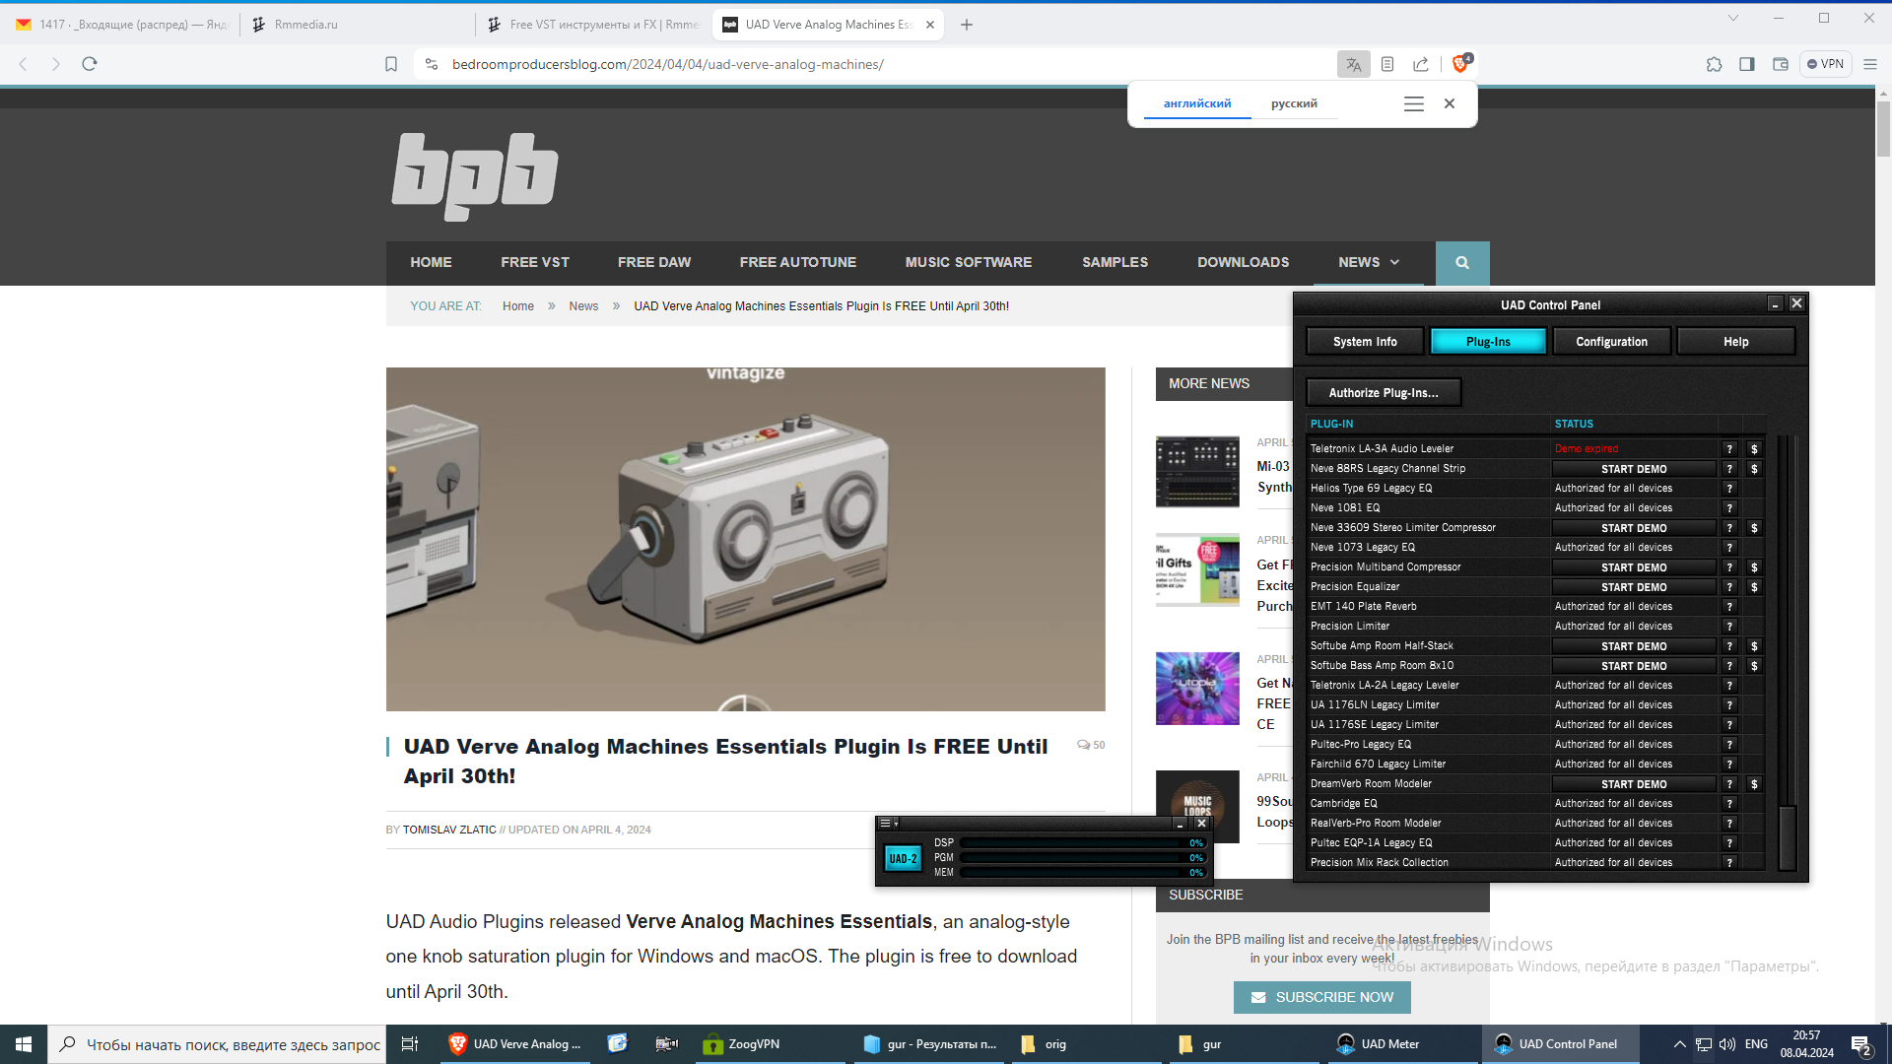Viewport: 1892px width, 1064px height.
Task: Toggle the Brave VPN button
Action: point(1826,64)
